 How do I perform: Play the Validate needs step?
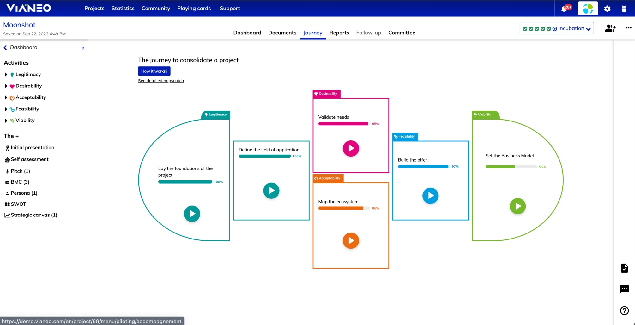coord(351,148)
